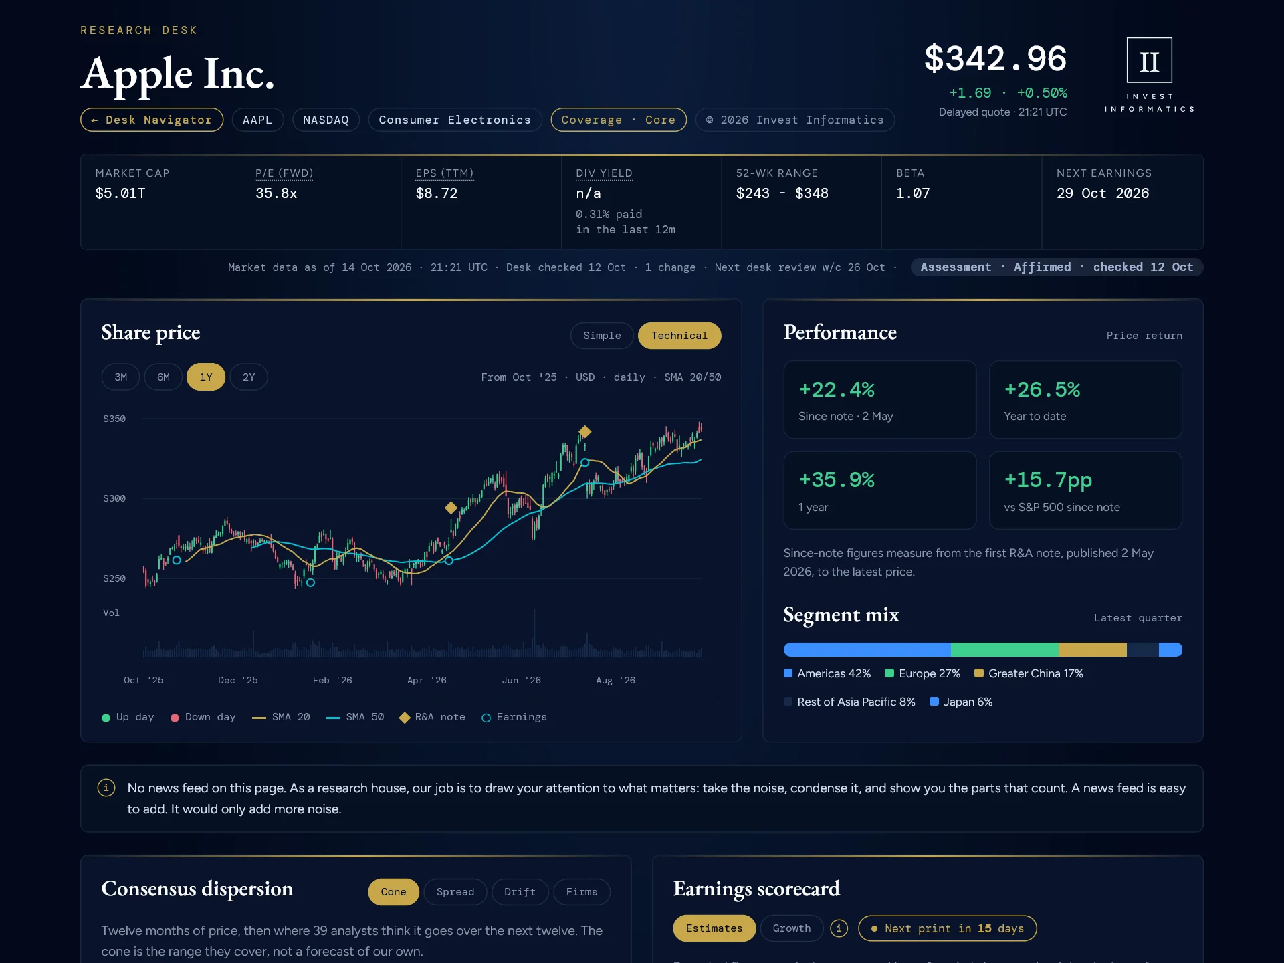Open the Firms view tab
Viewport: 1284px width, 963px height.
(582, 892)
